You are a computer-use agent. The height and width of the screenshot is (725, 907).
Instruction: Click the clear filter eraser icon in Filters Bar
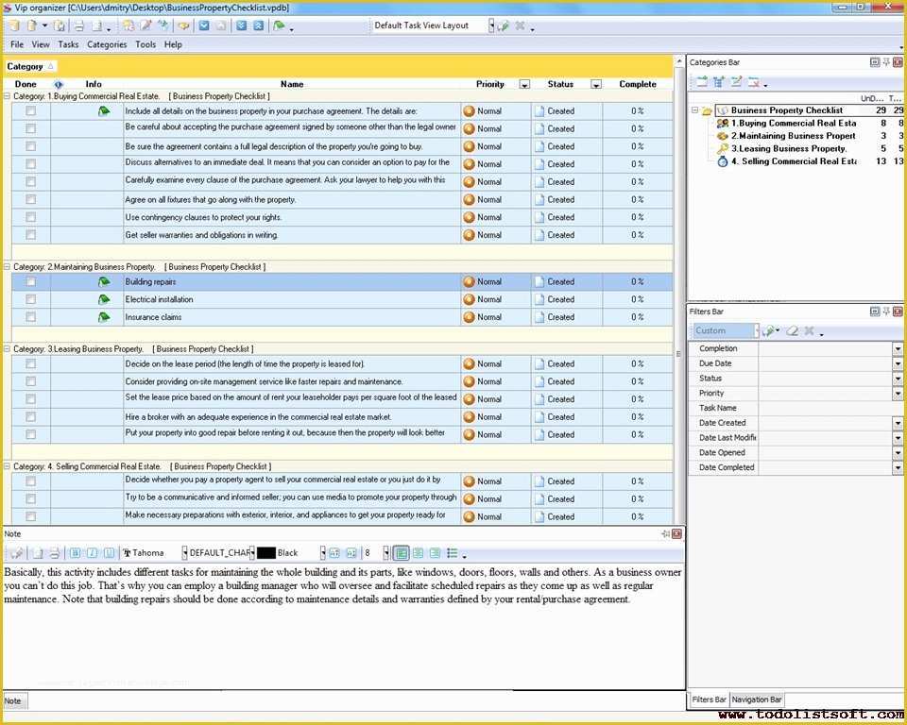coord(792,330)
